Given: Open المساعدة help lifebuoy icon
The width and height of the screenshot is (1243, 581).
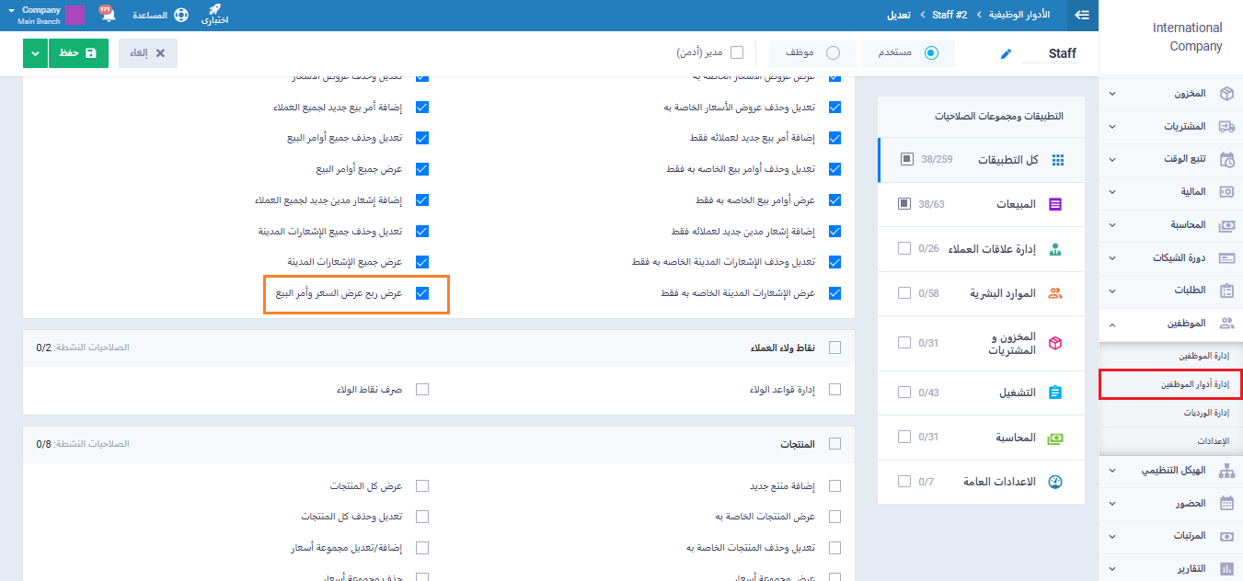Looking at the screenshot, I should pos(180,16).
